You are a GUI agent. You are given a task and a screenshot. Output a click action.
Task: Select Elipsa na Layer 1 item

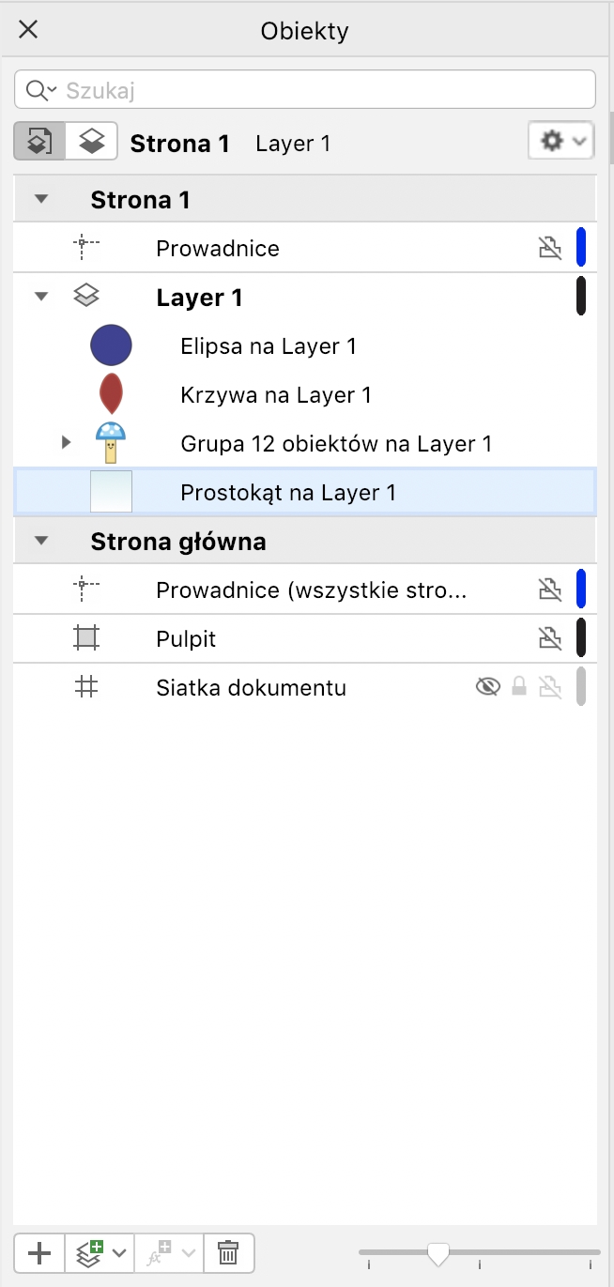tap(269, 346)
